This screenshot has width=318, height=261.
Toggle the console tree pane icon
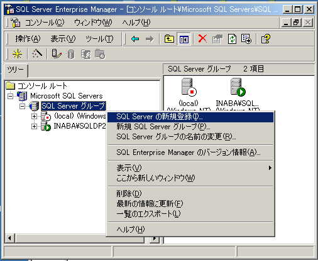184,39
